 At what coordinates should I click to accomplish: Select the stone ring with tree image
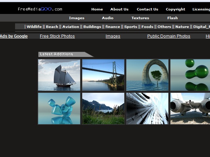click(147, 75)
